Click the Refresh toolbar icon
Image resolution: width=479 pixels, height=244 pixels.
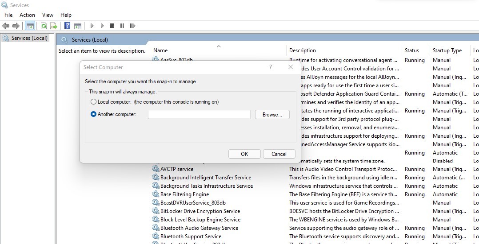click(x=44, y=26)
